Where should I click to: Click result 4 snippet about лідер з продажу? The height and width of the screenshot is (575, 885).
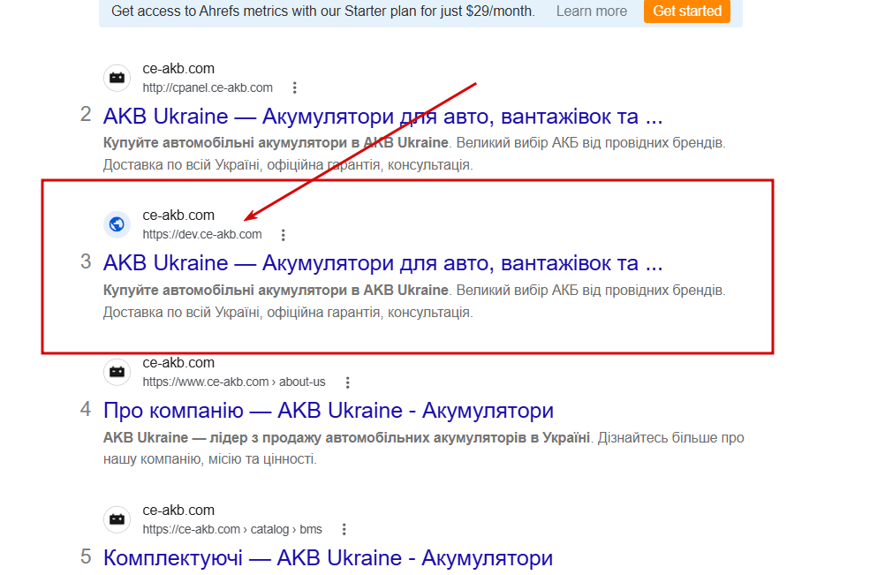tap(423, 448)
